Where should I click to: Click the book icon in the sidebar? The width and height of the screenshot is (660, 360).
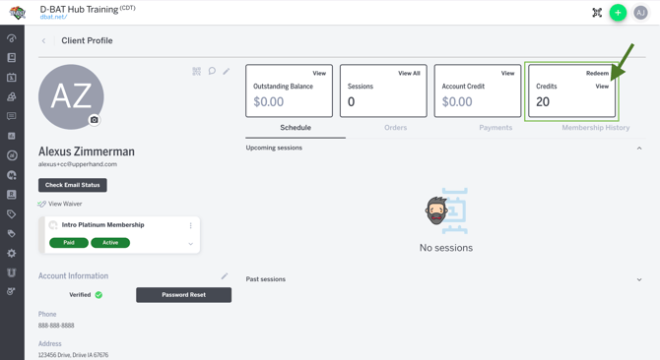[x=12, y=58]
